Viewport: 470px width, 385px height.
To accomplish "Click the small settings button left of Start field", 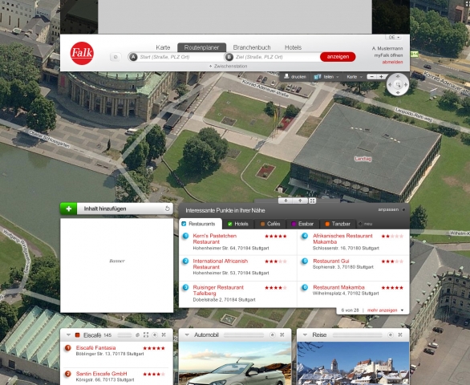I will tap(115, 57).
